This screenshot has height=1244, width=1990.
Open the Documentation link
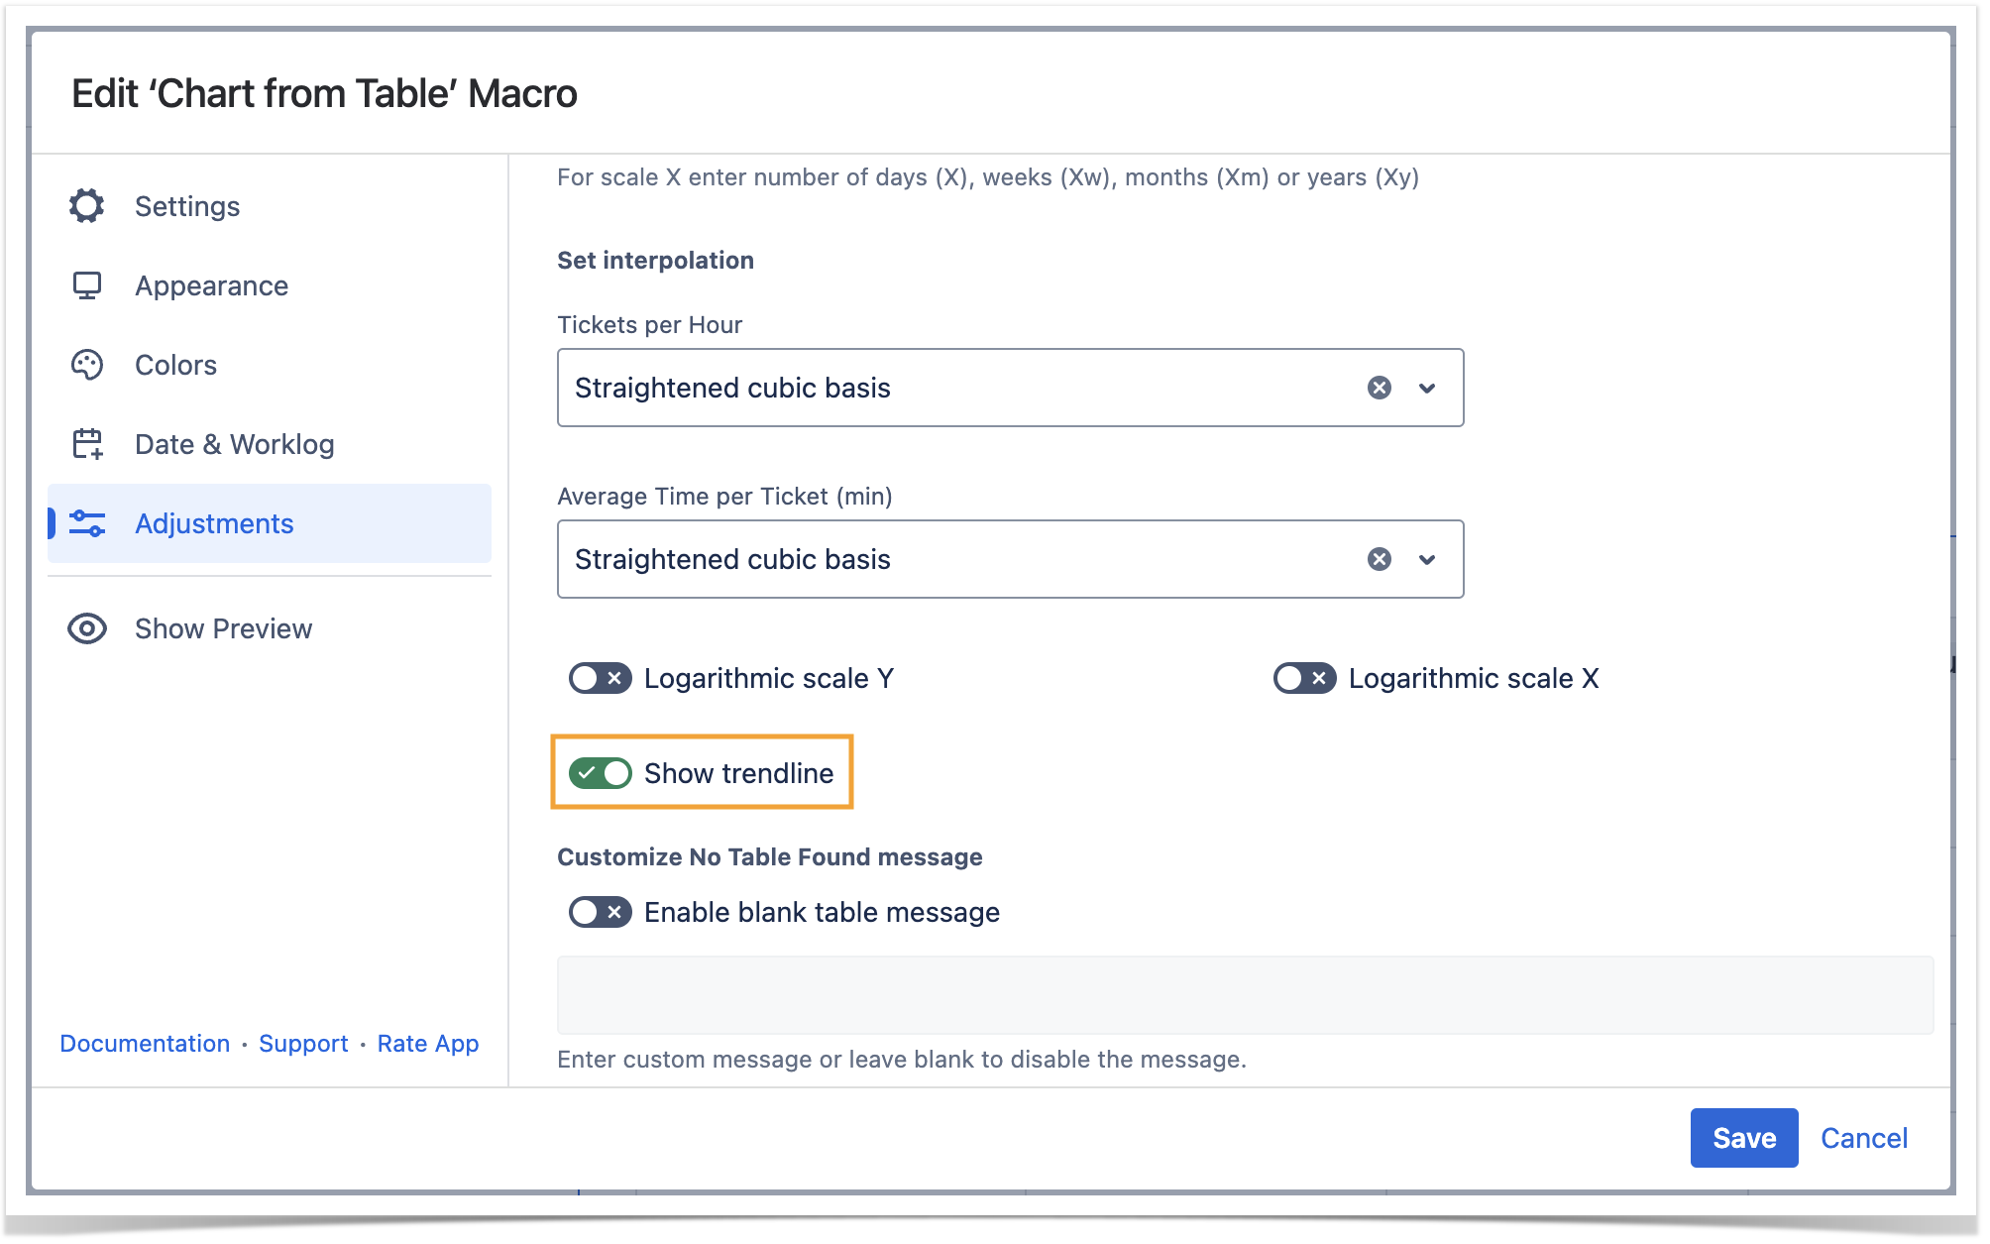click(x=145, y=1044)
